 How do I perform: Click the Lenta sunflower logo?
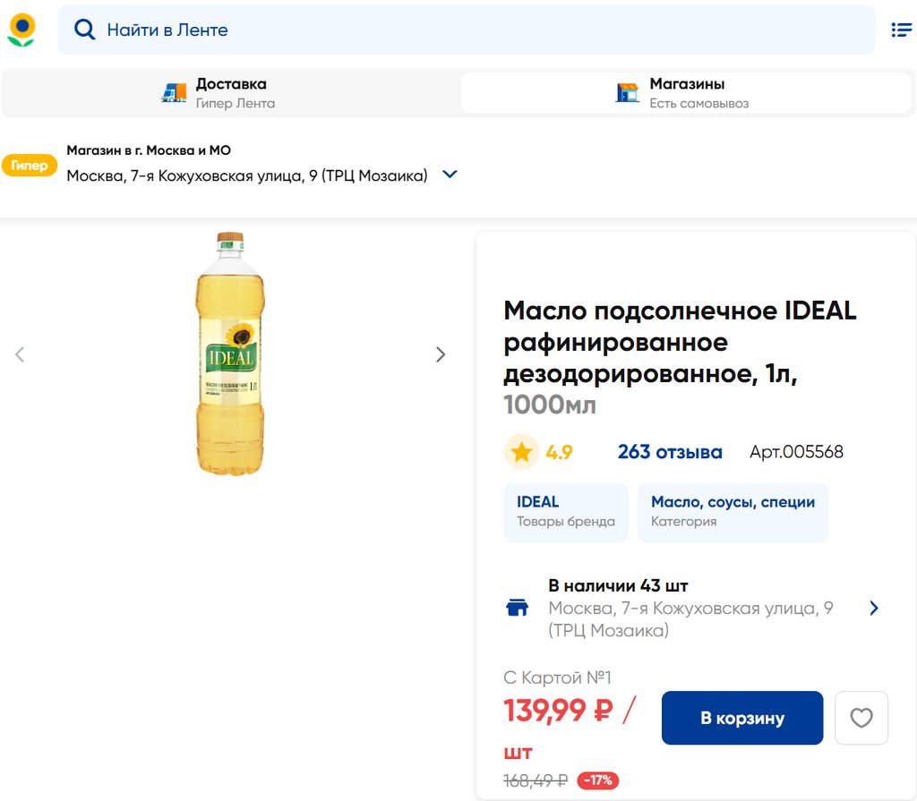pos(21,30)
